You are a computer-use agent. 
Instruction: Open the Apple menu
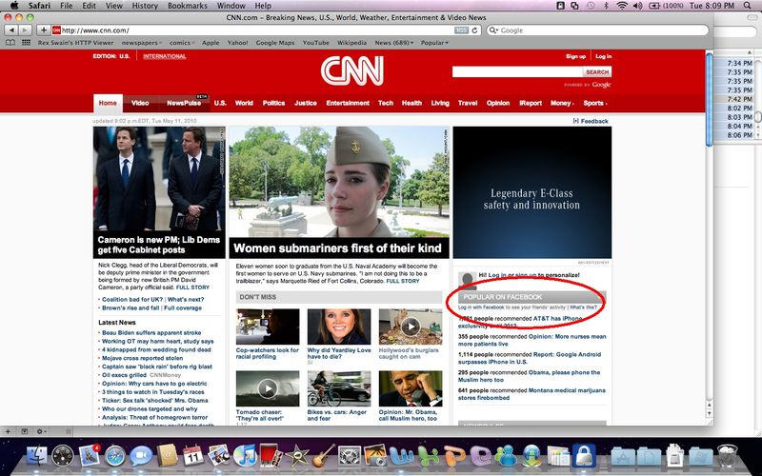click(14, 6)
